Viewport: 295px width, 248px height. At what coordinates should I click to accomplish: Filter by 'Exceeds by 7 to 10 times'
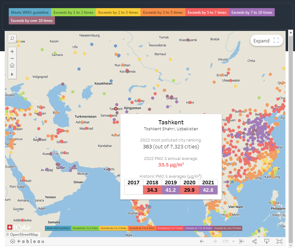click(252, 12)
